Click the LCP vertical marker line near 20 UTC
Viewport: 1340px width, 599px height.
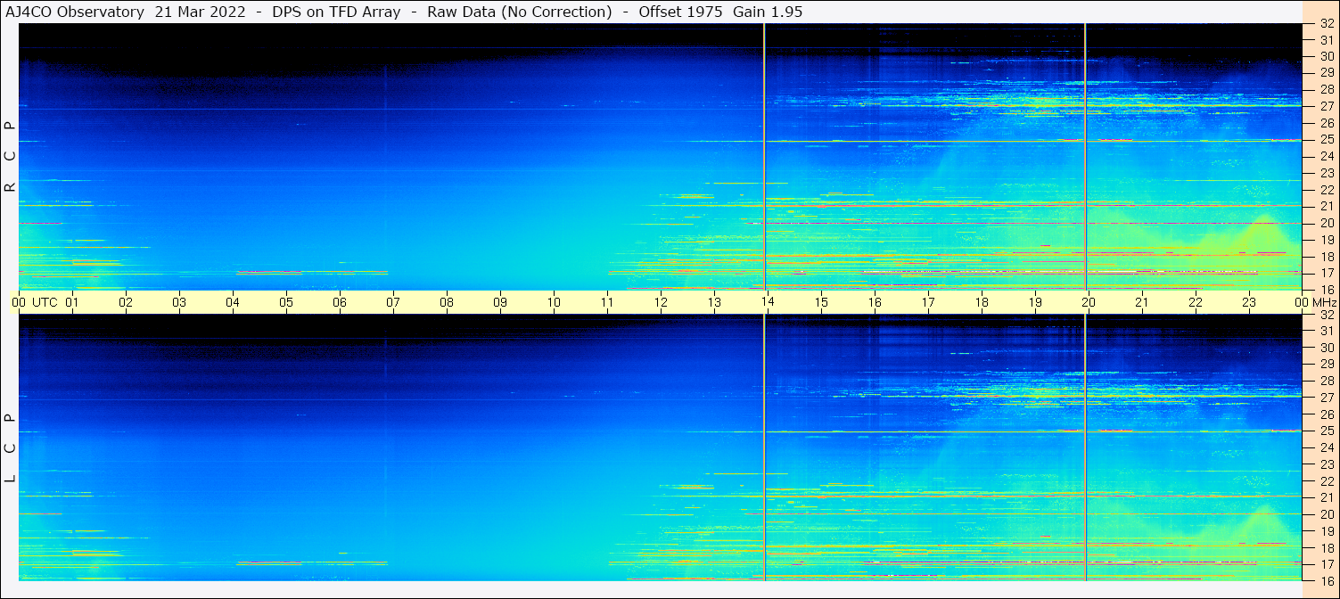[1085, 447]
